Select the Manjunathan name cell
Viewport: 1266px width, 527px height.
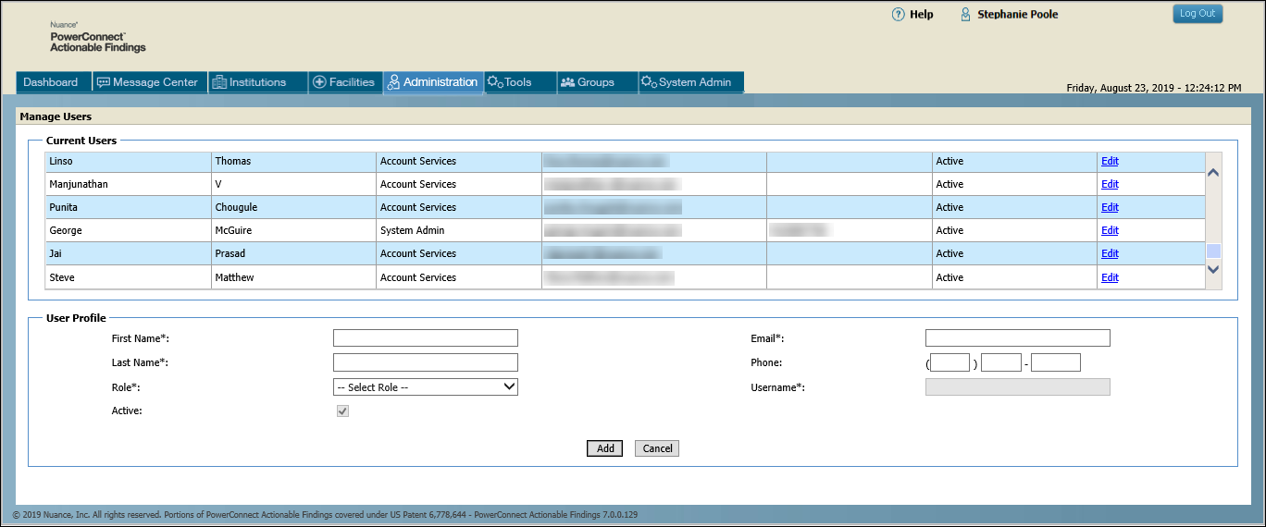click(x=129, y=184)
